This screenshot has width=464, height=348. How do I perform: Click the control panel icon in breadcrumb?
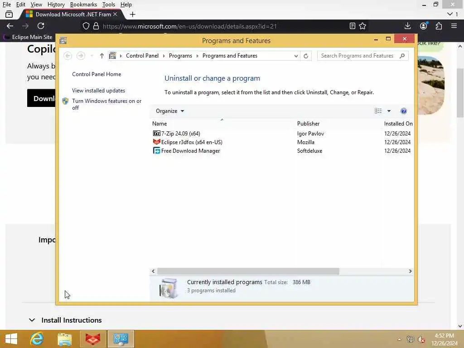click(x=113, y=56)
